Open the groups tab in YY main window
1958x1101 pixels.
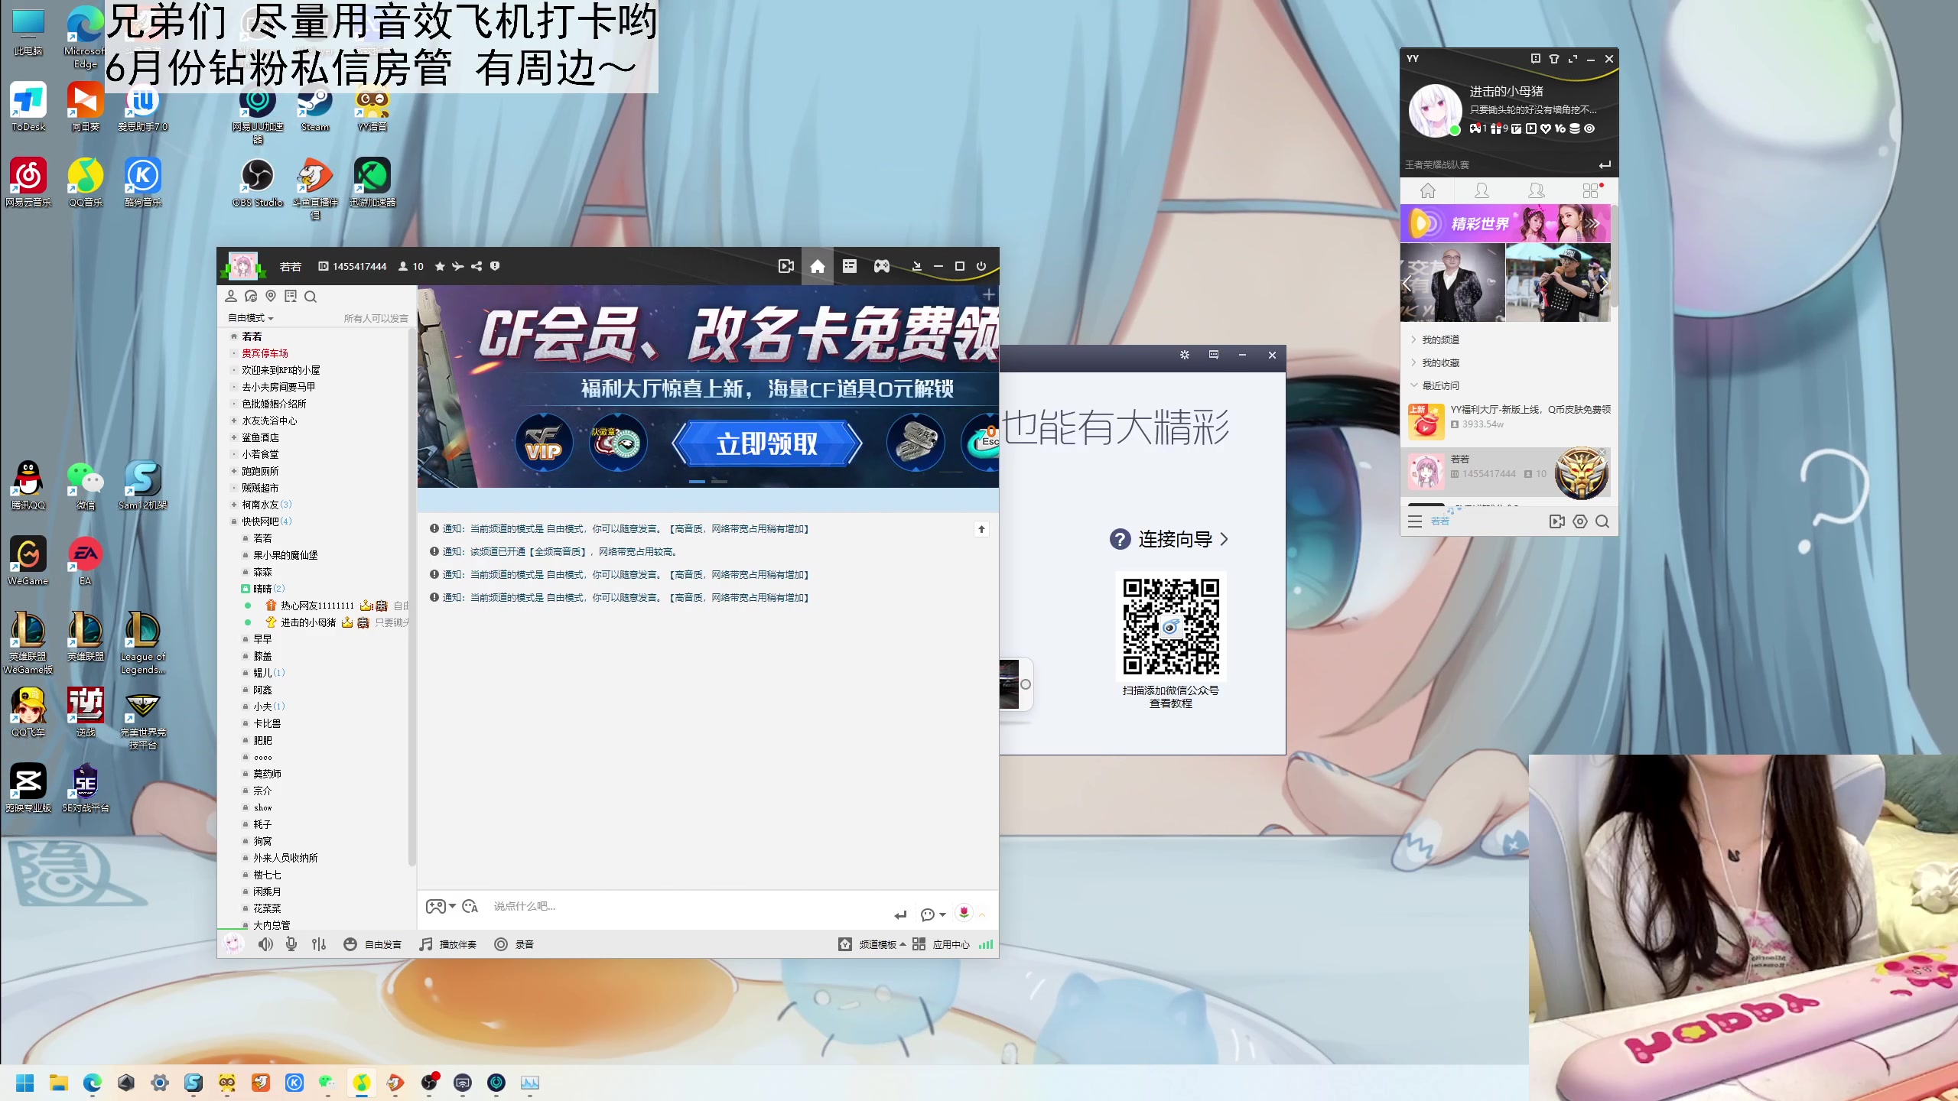point(1536,190)
